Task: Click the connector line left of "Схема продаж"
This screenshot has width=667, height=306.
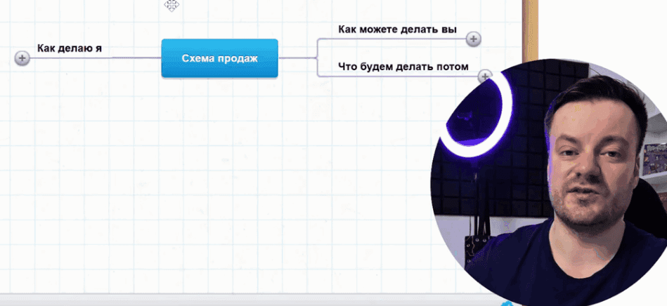Action: 134,58
